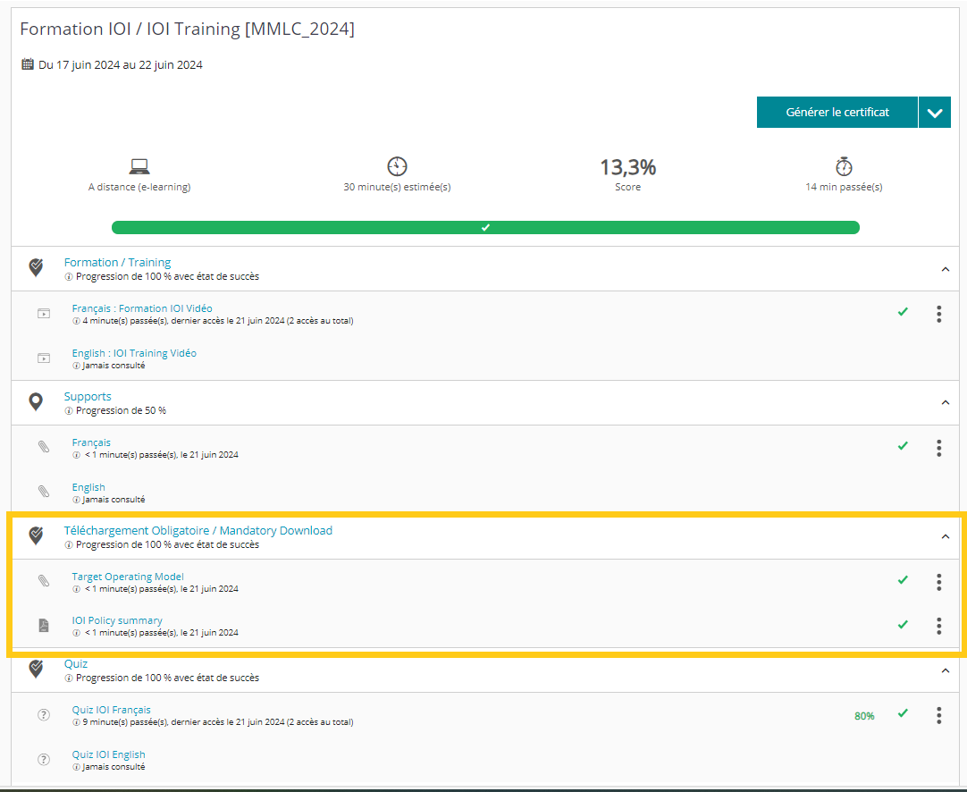The height and width of the screenshot is (792, 967).
Task: Click the PDF file icon for IOI Policy summary
Action: 44,626
